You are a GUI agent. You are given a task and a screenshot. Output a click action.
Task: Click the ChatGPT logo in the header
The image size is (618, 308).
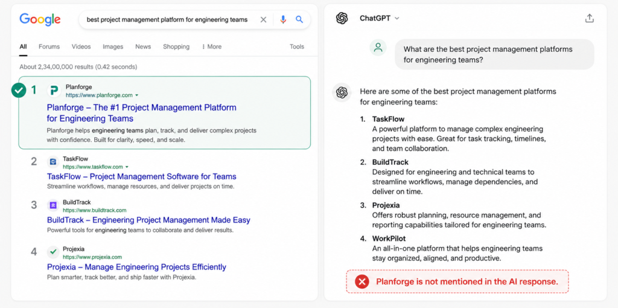tap(342, 18)
